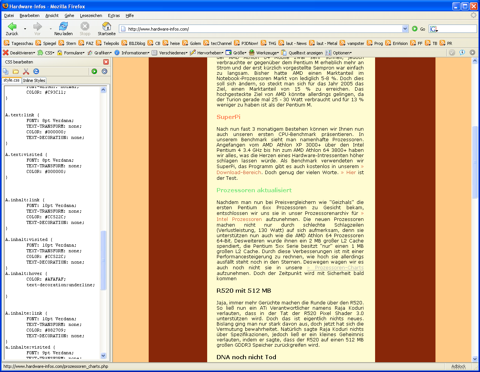The height and width of the screenshot is (372, 480).
Task: Click the green play icon in CSS editor
Action: (x=94, y=71)
